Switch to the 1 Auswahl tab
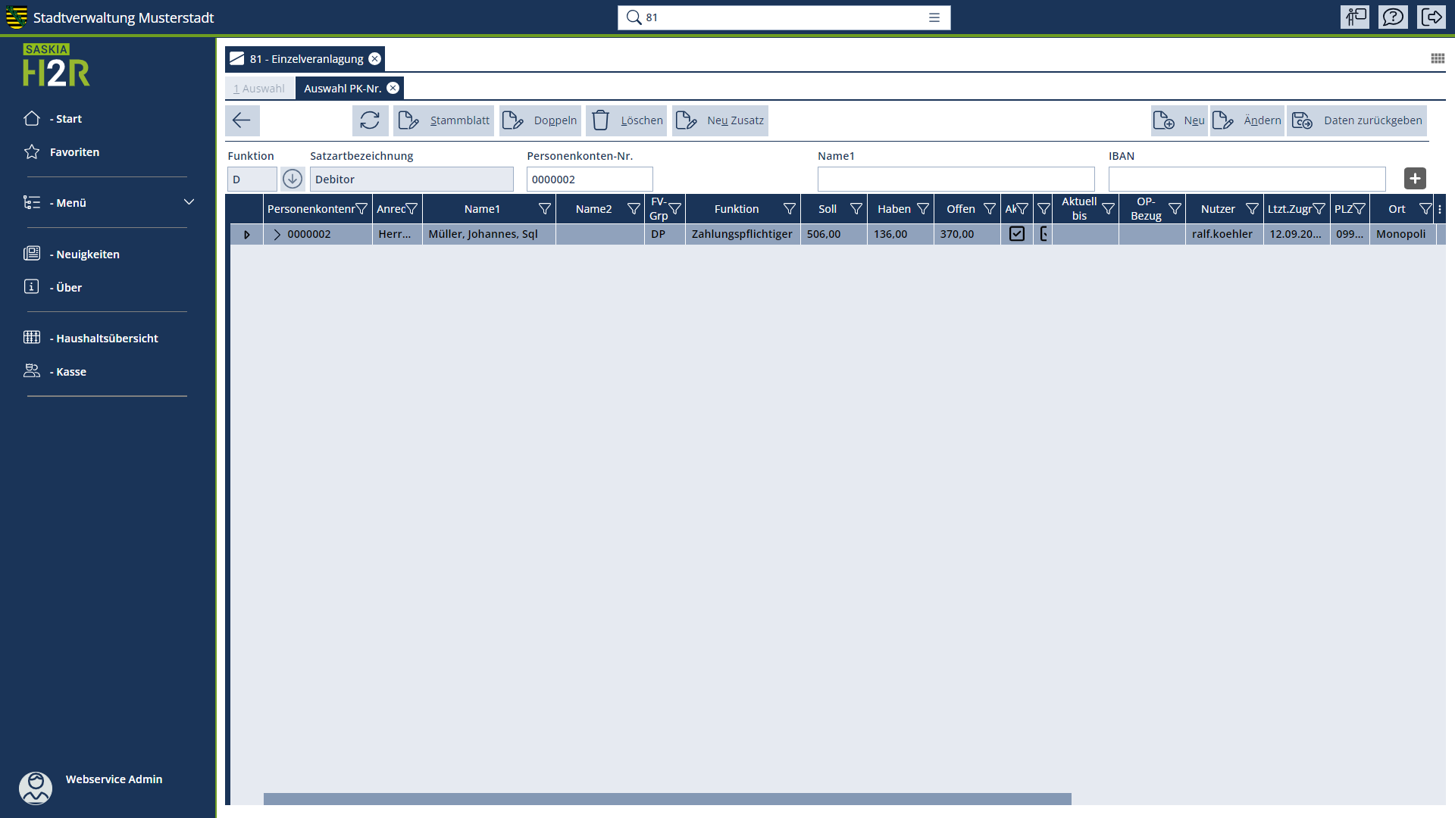 259,89
